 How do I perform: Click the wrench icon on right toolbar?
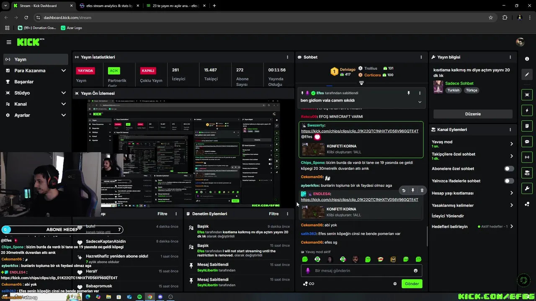tap(527, 188)
